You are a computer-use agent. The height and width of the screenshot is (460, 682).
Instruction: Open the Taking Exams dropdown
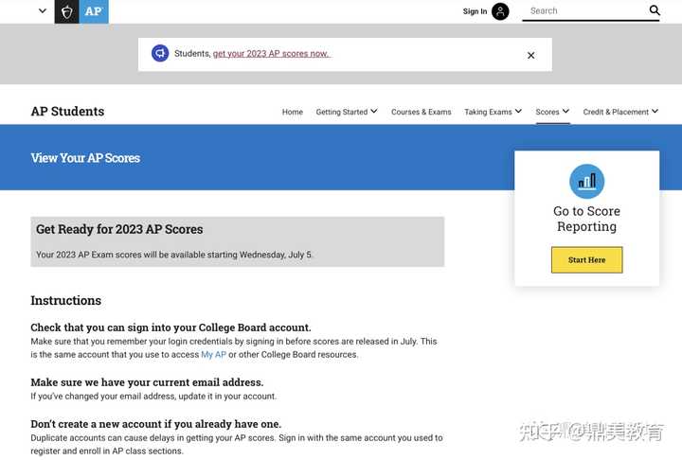click(x=493, y=112)
